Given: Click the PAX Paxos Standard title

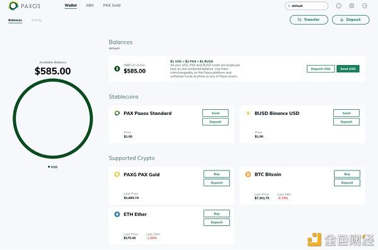Looking at the screenshot, I should [147, 113].
